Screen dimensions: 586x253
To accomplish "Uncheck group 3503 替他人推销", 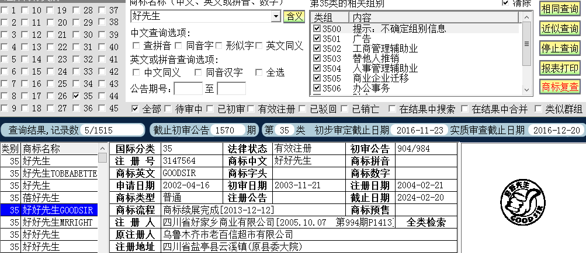I will pos(317,58).
